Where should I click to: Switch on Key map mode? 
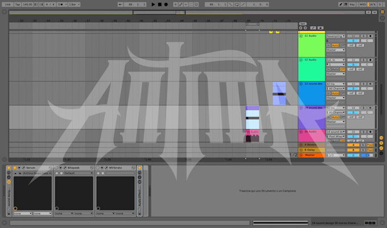pyautogui.click(x=352, y=5)
